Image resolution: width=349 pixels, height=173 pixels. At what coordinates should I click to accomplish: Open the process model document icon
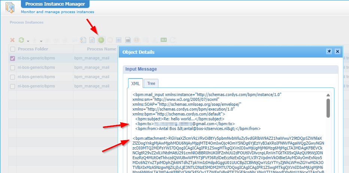click(x=83, y=40)
